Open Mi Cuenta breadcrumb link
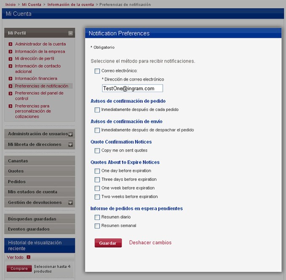The width and height of the screenshot is (286, 280). [32, 5]
